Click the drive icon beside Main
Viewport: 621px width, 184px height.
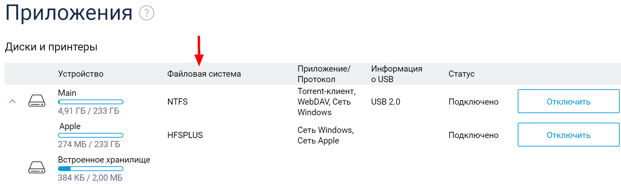[x=37, y=101]
